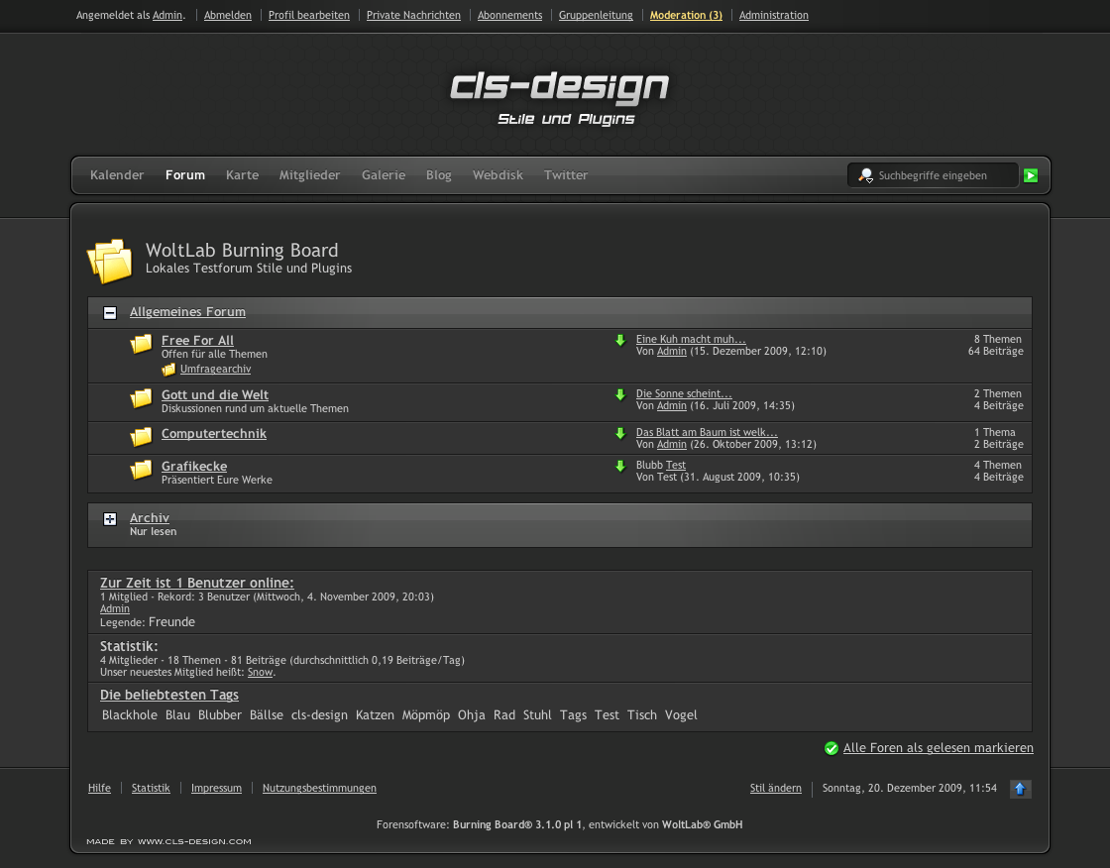Click the cls-design tag in popular tags
The height and width of the screenshot is (868, 1110).
pyautogui.click(x=319, y=714)
